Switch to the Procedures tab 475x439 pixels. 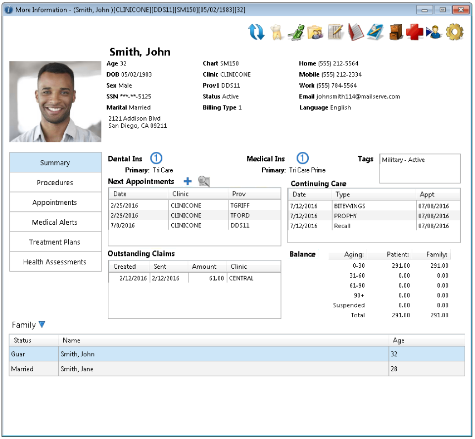pyautogui.click(x=55, y=182)
